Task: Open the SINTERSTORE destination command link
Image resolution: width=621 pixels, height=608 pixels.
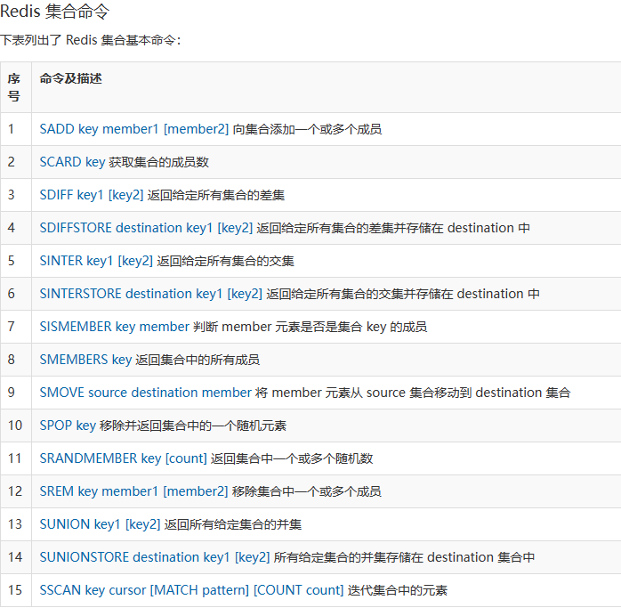Action: click(x=150, y=294)
